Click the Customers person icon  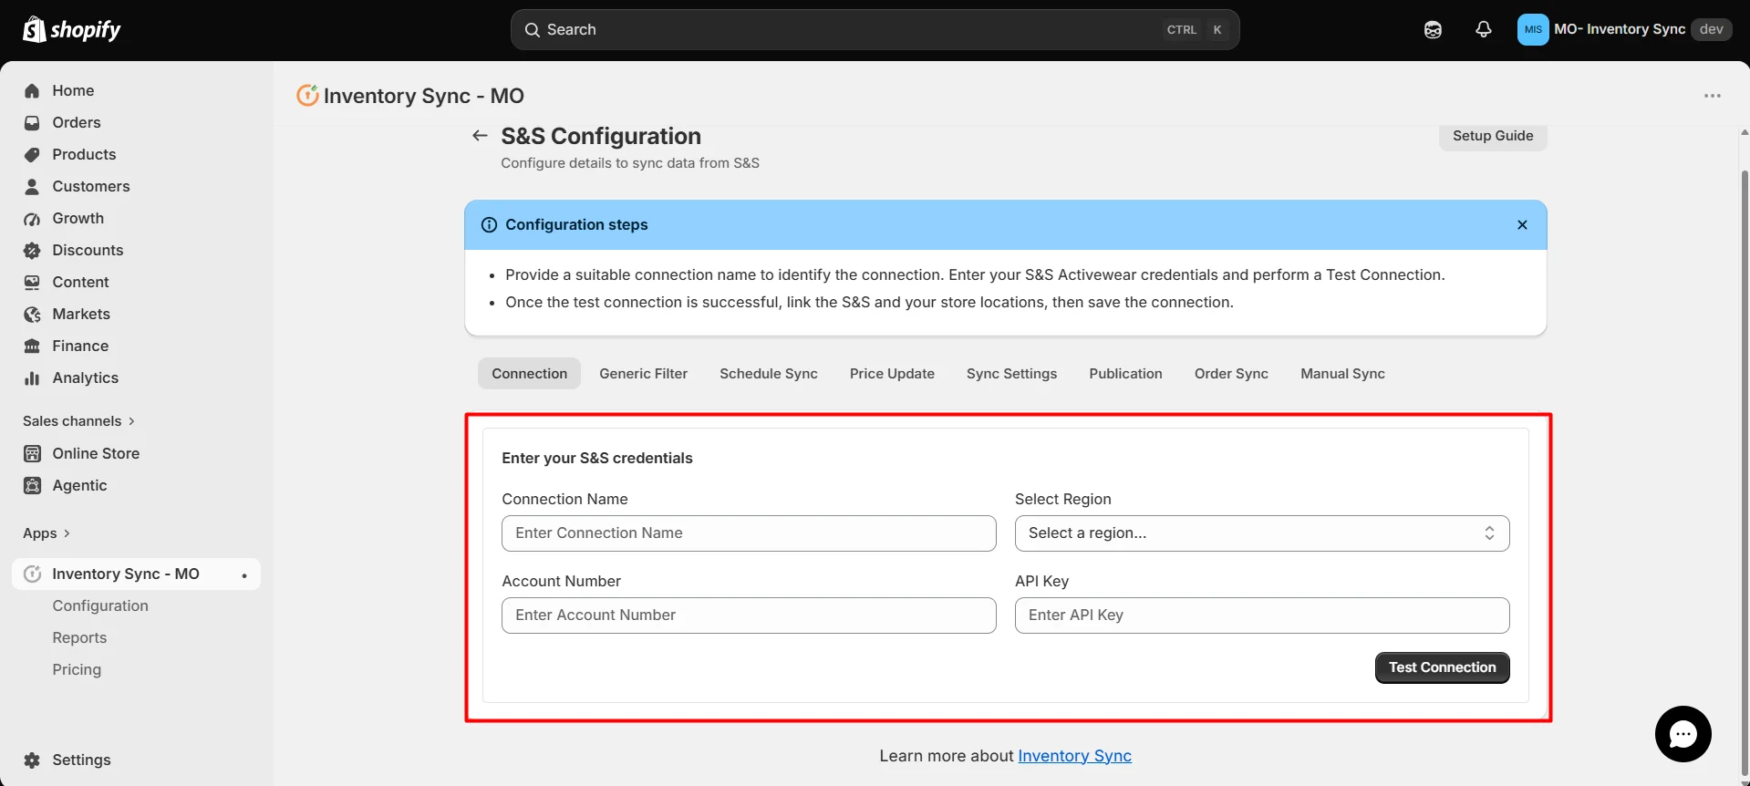[32, 186]
